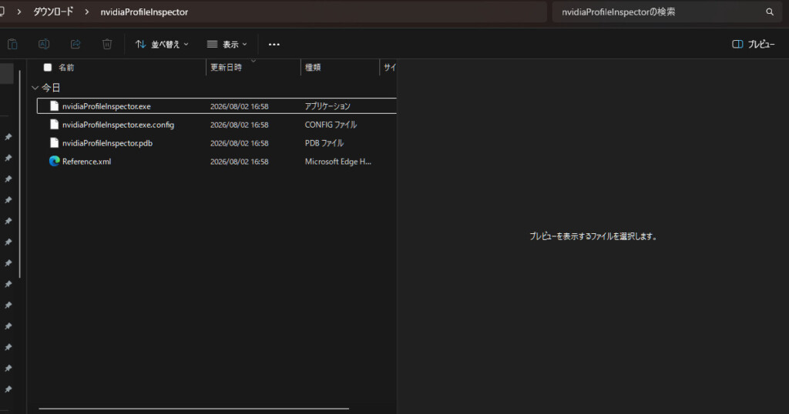The width and height of the screenshot is (789, 414).
Task: Click the Share toolbar icon
Action: [x=76, y=44]
